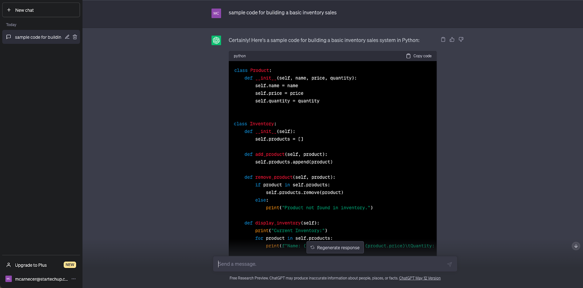Open the ChatGPT May 12 Version link
Screen dimensions: 583x288
[420, 278]
